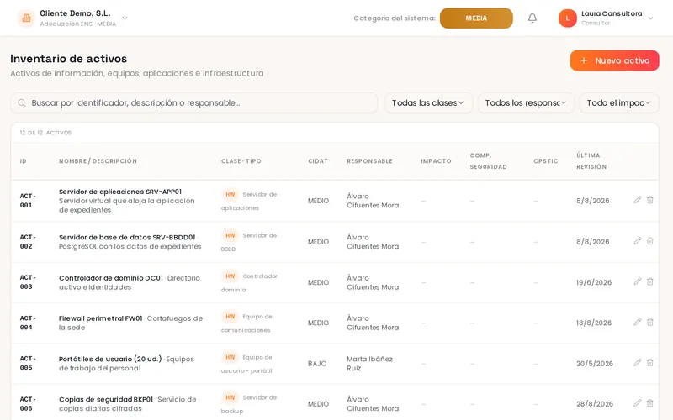Click the HW badge of Controlador de dominio row
The image size is (673, 420).
point(230,276)
